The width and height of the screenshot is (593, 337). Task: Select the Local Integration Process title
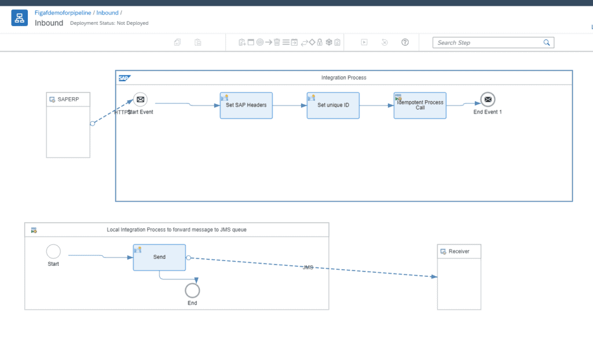[x=177, y=229]
